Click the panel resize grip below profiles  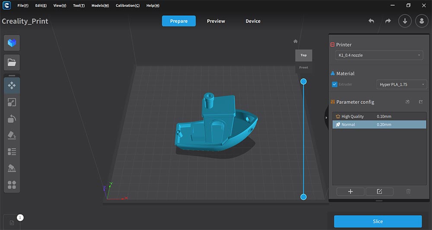pos(379,201)
